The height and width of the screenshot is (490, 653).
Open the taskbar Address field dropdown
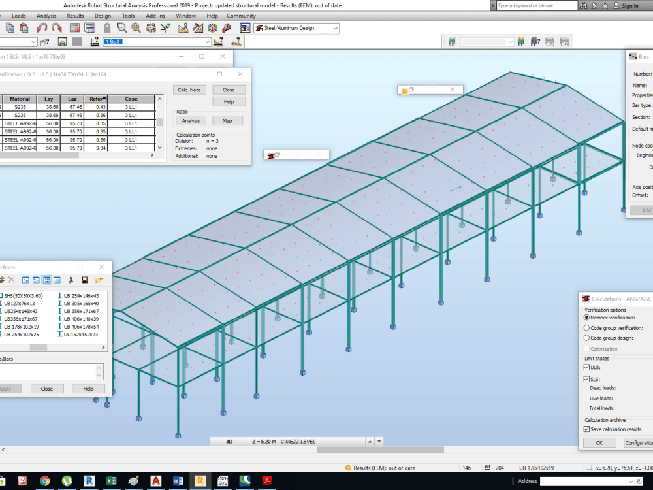click(x=631, y=482)
